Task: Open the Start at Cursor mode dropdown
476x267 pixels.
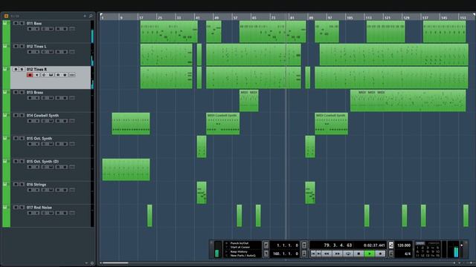Action: 240,247
